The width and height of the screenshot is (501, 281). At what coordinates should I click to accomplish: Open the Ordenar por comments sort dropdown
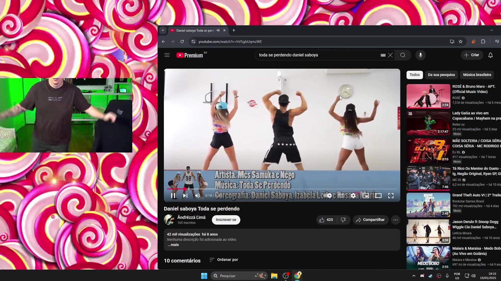[224, 260]
